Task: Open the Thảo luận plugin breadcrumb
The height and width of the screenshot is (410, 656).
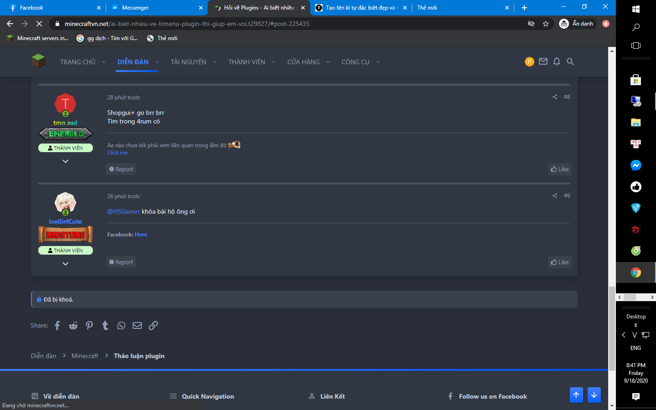Action: [x=139, y=356]
